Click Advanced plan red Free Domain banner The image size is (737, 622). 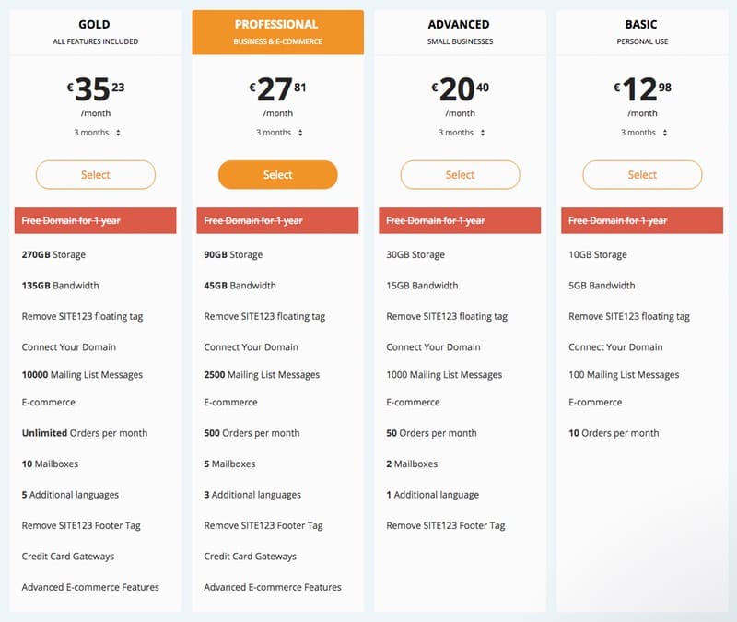[460, 220]
